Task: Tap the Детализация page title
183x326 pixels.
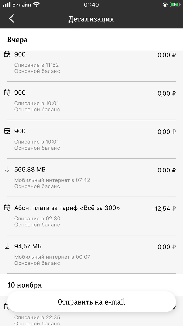Action: click(x=91, y=19)
